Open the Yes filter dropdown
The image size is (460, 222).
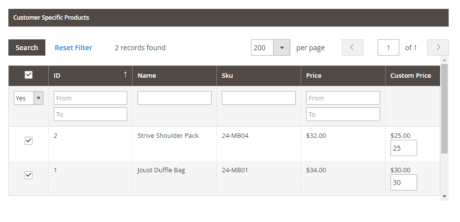pyautogui.click(x=29, y=98)
